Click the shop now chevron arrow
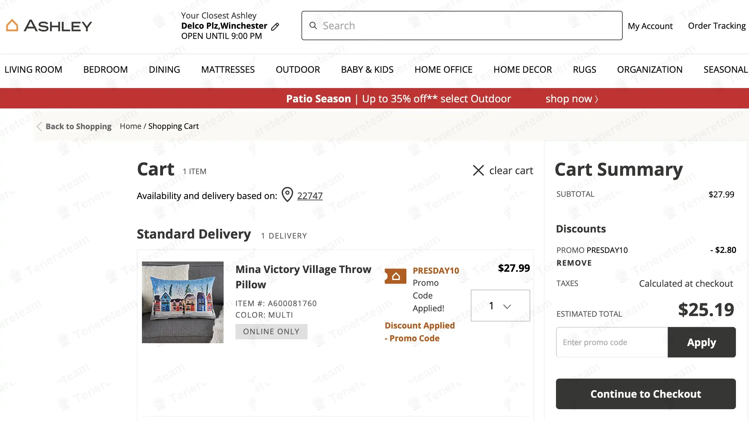The width and height of the screenshot is (749, 421). 596,99
